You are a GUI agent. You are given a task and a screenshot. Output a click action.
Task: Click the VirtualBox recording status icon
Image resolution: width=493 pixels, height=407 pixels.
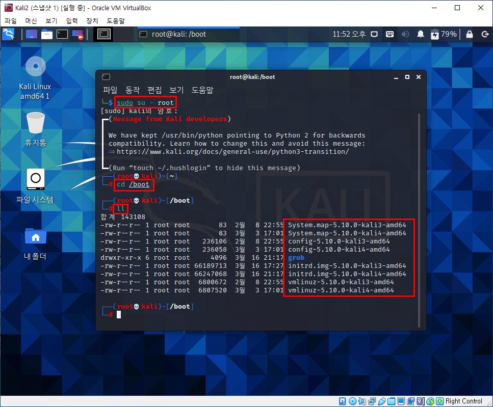410,401
